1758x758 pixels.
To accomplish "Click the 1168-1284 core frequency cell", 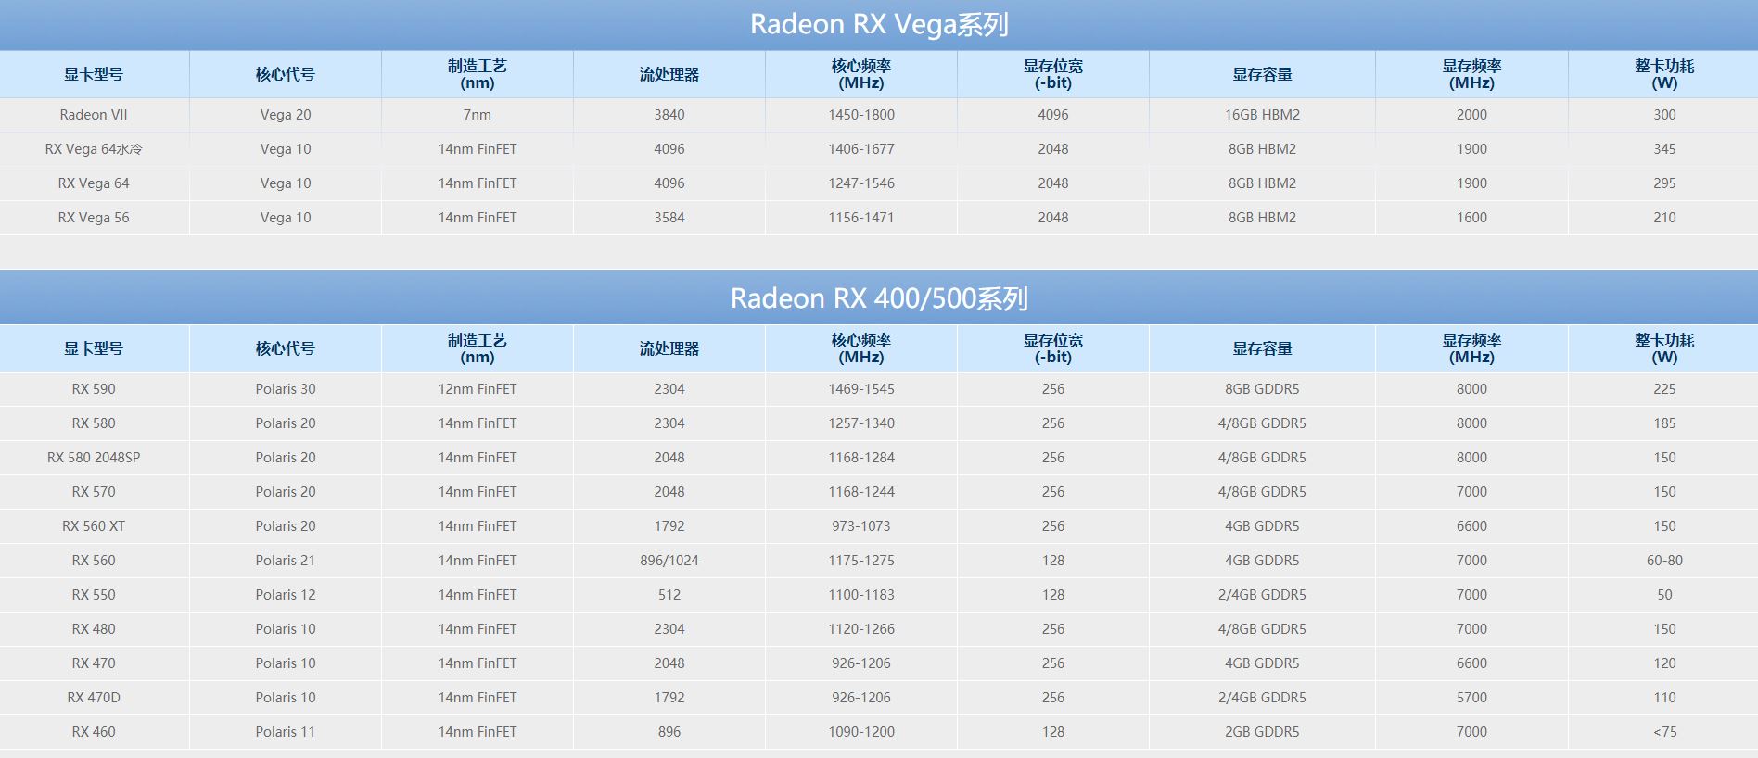I will point(861,458).
